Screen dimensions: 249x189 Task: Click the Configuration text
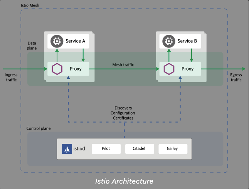(x=123, y=113)
